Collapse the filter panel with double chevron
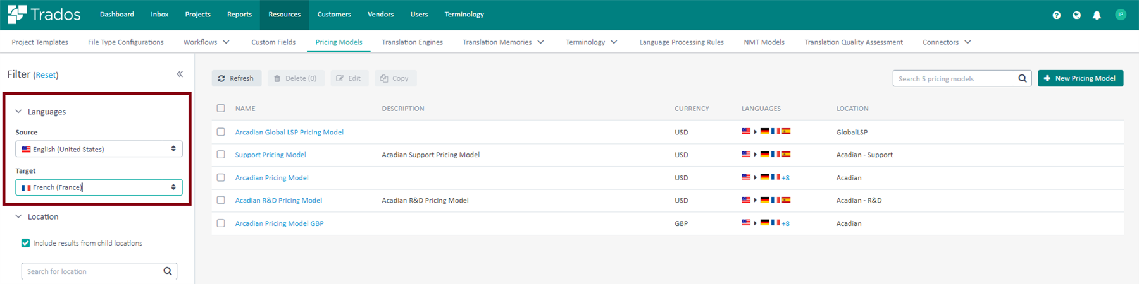The height and width of the screenshot is (284, 1139). [x=180, y=74]
